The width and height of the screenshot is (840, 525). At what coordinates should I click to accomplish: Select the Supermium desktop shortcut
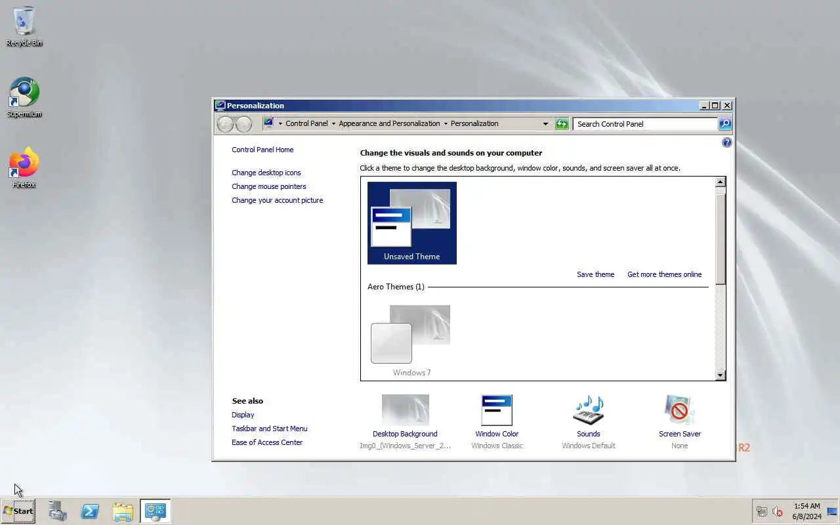[24, 97]
